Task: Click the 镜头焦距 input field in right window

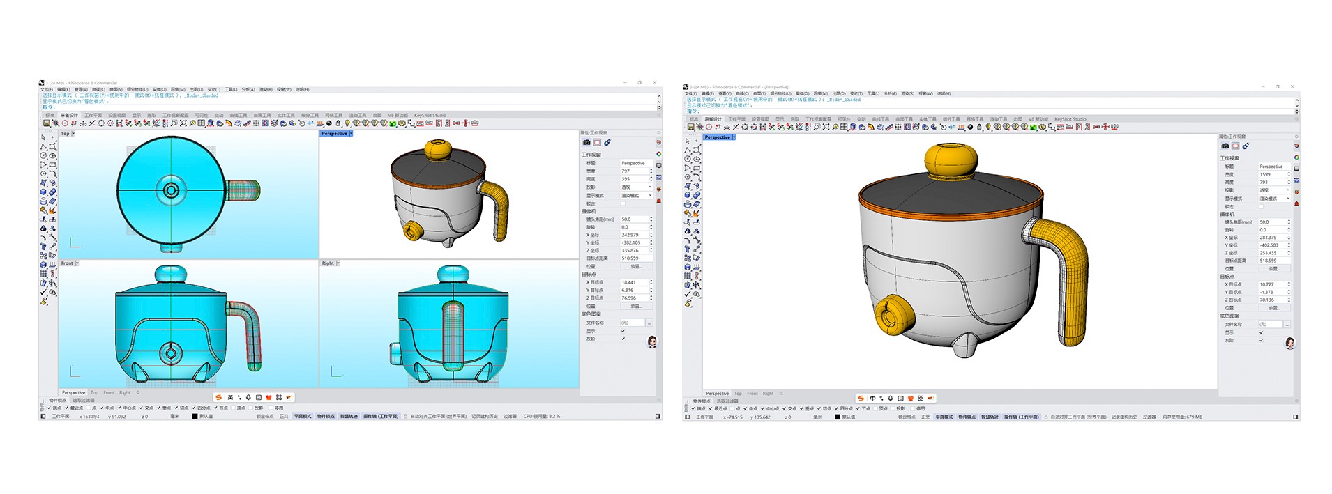Action: point(1271,222)
